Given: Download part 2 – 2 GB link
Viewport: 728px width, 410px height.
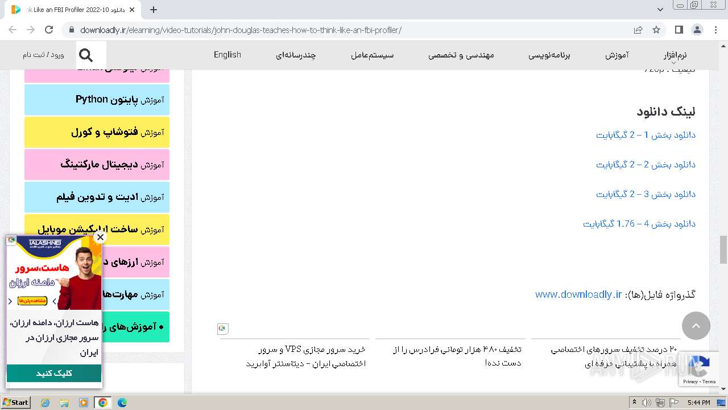Looking at the screenshot, I should [x=646, y=165].
